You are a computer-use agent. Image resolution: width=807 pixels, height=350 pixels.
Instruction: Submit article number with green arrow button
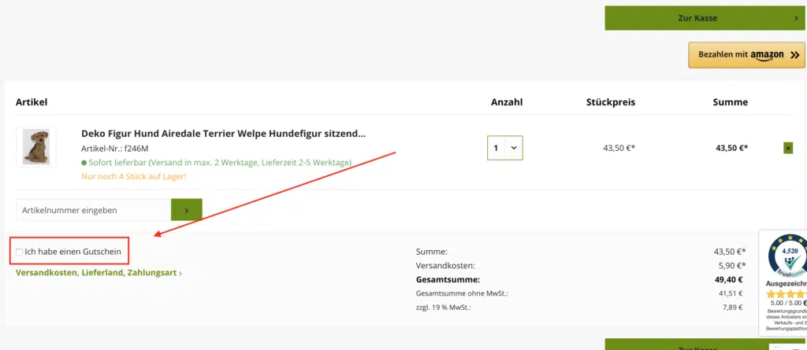tap(186, 210)
